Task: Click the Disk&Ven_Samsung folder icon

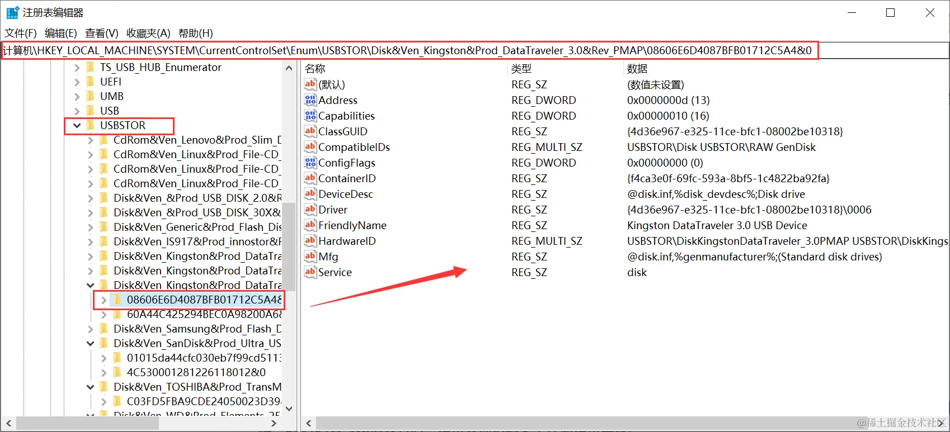Action: [104, 329]
